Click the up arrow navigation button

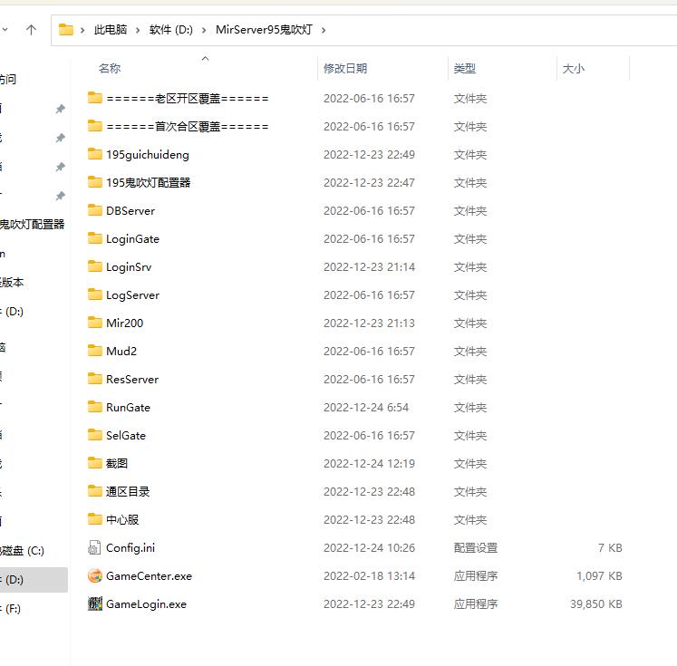coord(31,30)
